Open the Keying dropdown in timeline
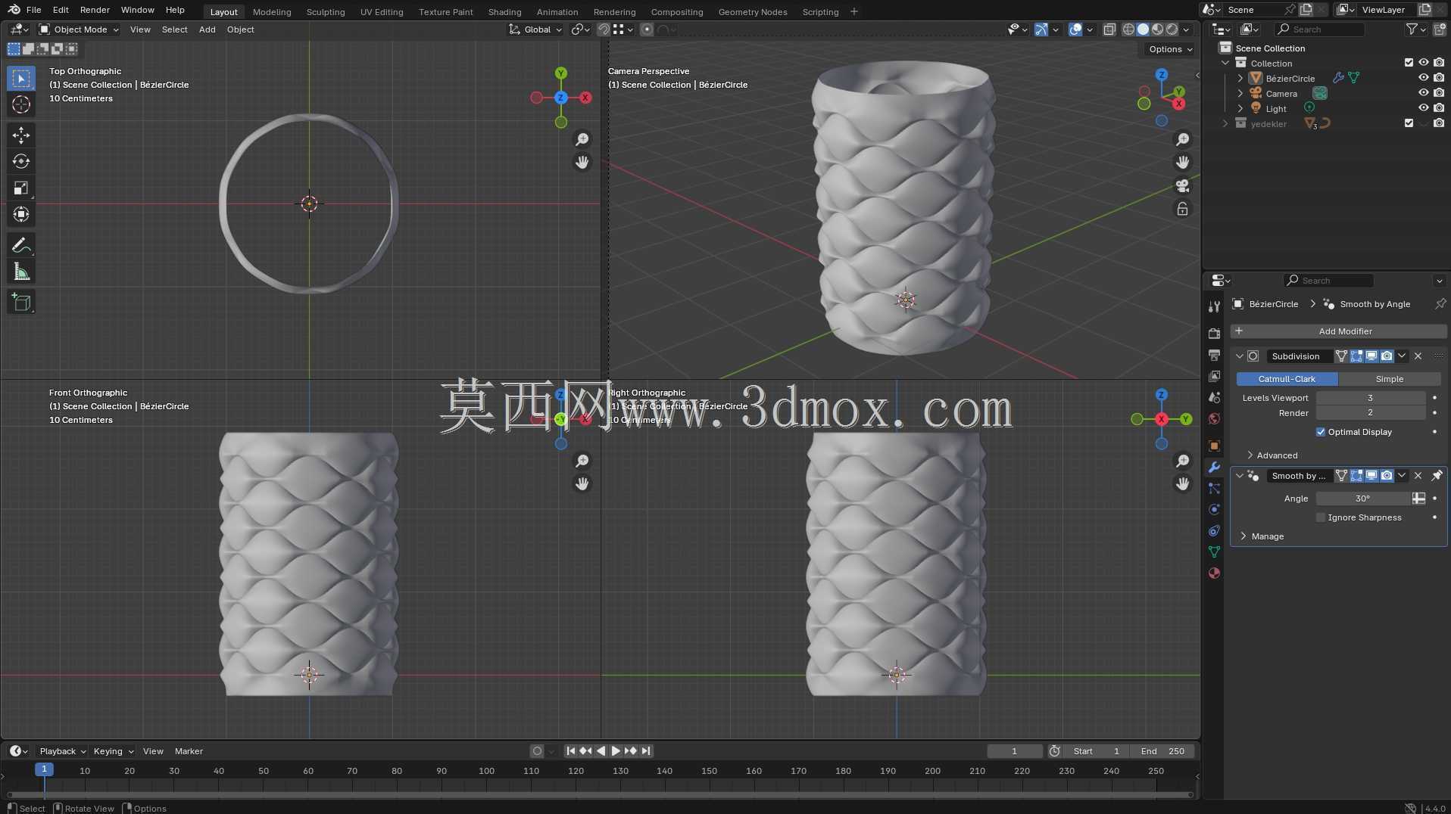 point(113,751)
